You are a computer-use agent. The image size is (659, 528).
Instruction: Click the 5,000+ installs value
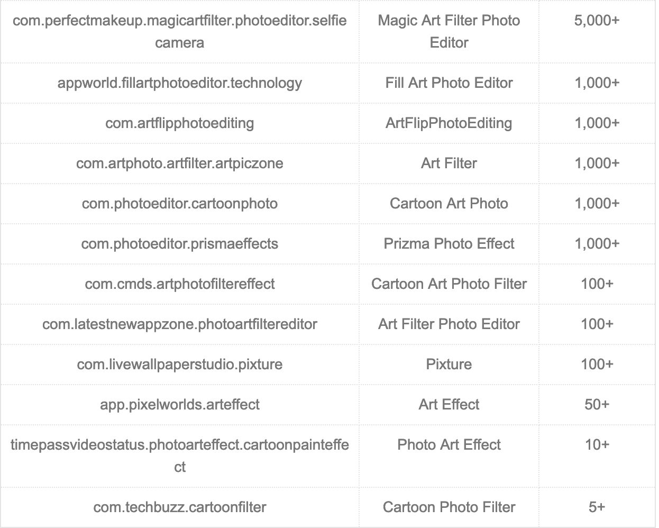click(x=597, y=21)
